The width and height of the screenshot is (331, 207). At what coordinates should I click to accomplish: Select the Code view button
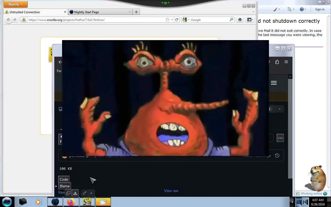coord(64,179)
